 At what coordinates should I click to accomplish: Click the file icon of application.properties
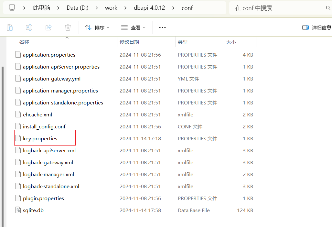[x=18, y=55]
